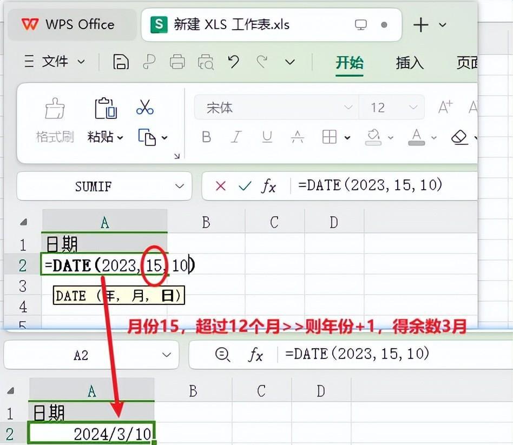Click the SUMIF name box field
The image size is (513, 445).
click(94, 187)
